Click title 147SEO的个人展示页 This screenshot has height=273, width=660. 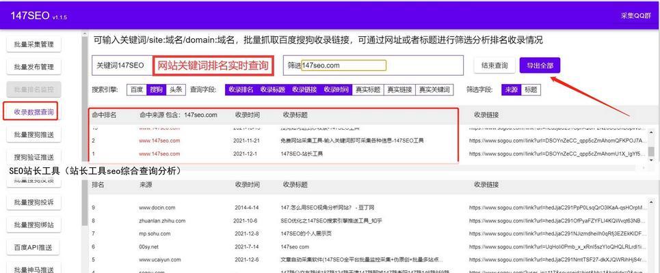click(x=306, y=233)
